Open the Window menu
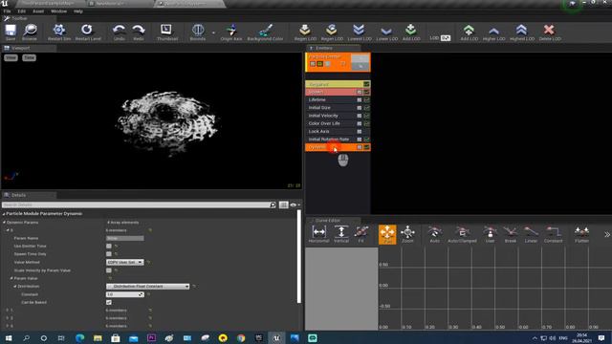The image size is (612, 344). [x=58, y=11]
